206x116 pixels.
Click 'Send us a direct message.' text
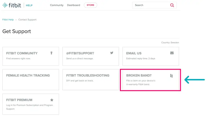click(x=80, y=58)
